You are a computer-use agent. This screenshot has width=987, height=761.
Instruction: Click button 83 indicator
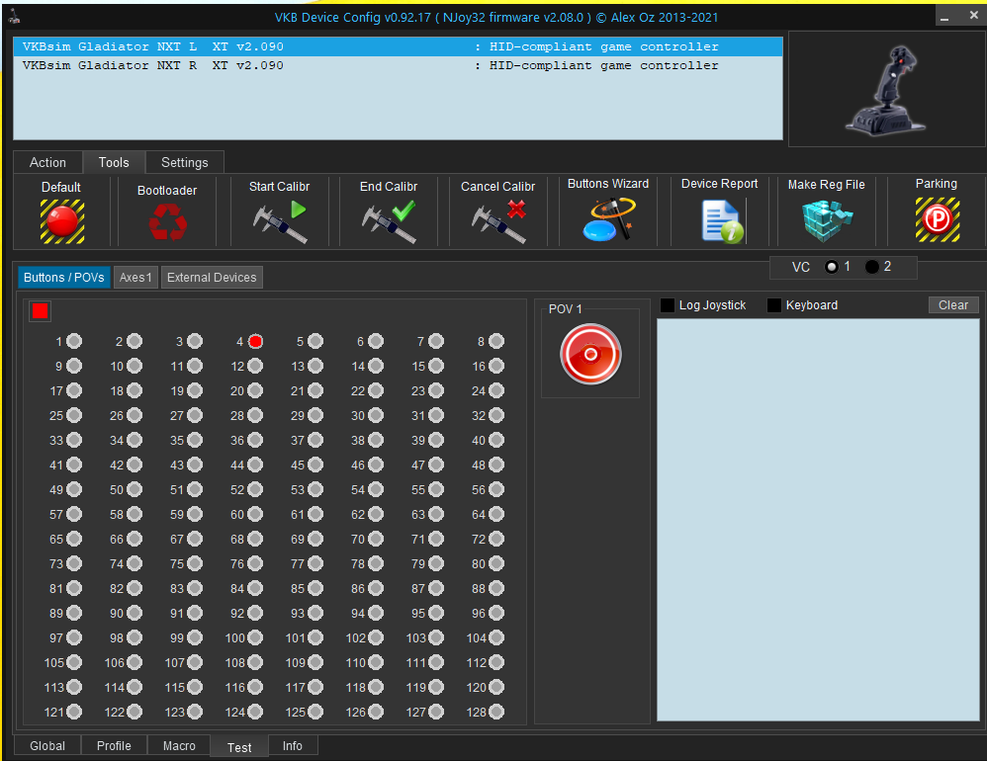[195, 588]
